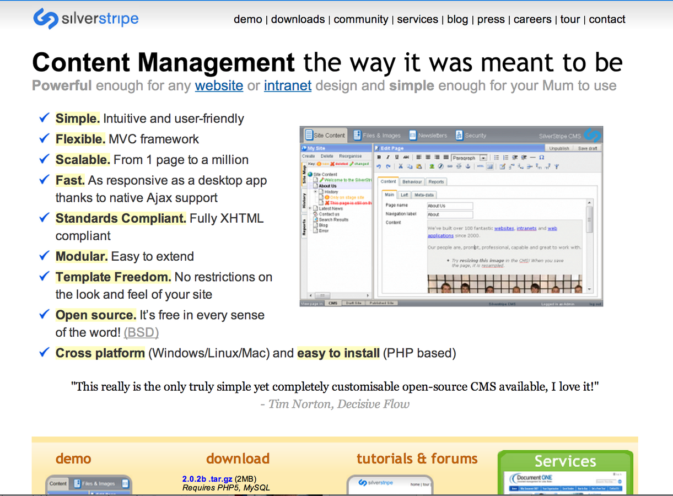The height and width of the screenshot is (496, 673).
Task: Open the Document ONE services thumbnail
Action: pyautogui.click(x=566, y=482)
